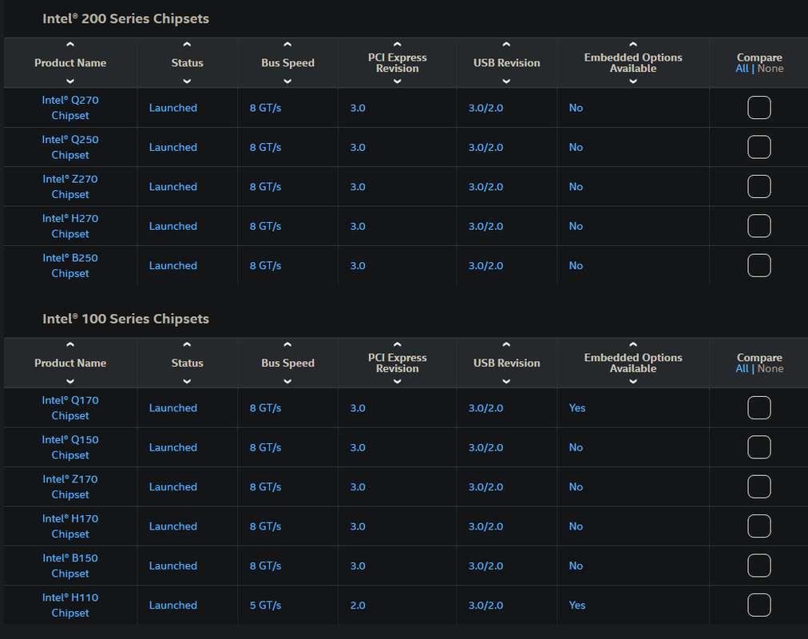Screen dimensions: 808x639
Task: Open Intel H110 Chipset product link
Action: click(70, 605)
